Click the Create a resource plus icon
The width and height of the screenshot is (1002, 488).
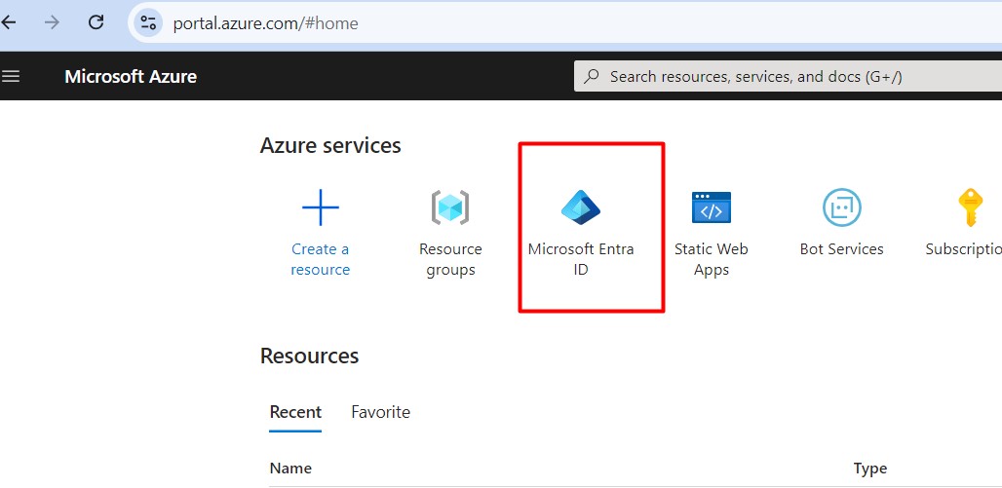320,207
